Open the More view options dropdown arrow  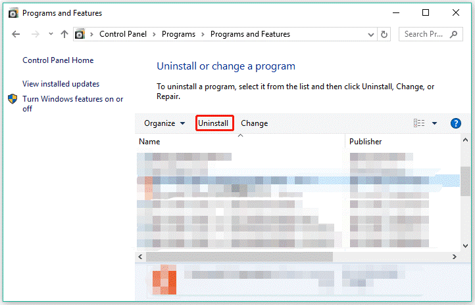434,123
